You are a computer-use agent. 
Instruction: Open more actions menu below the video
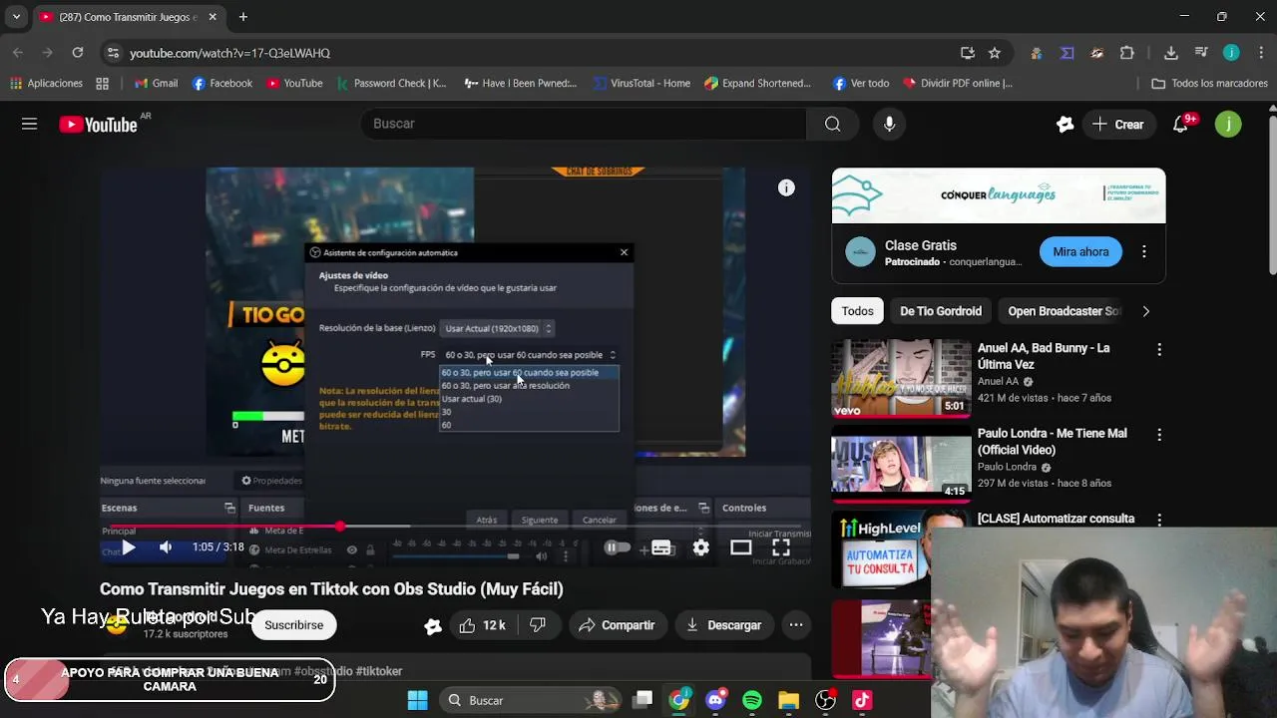(x=796, y=625)
